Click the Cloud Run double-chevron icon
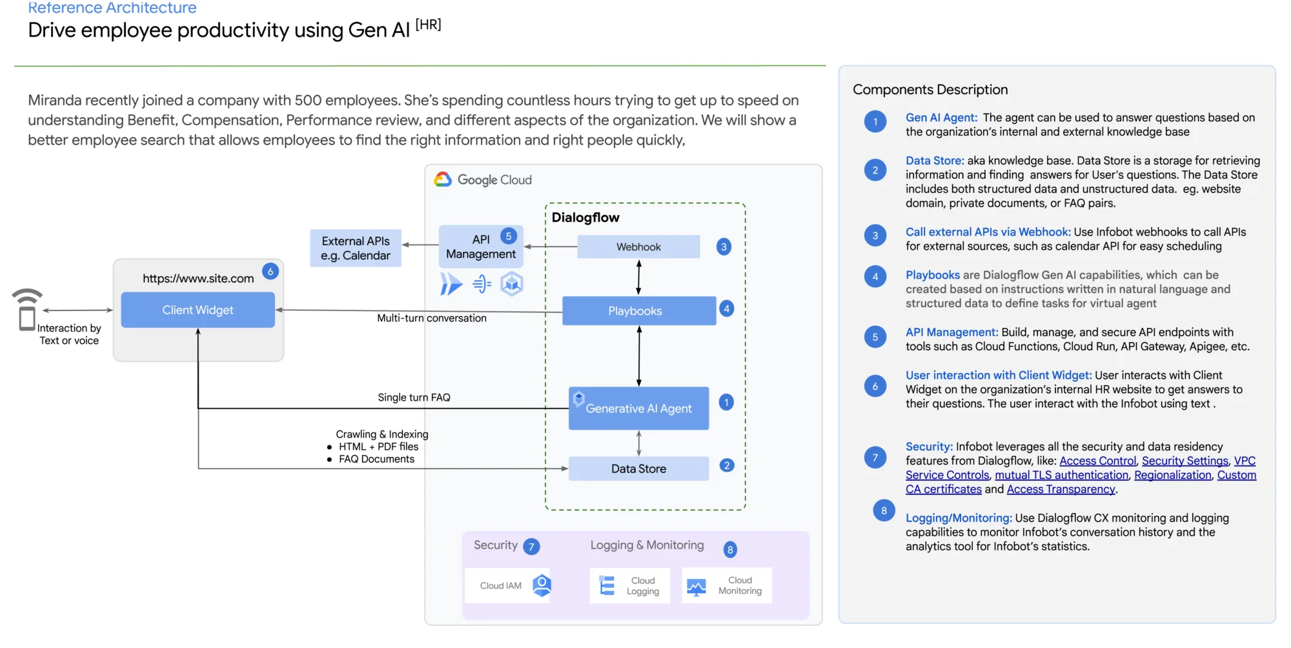The height and width of the screenshot is (648, 1291). pos(451,283)
